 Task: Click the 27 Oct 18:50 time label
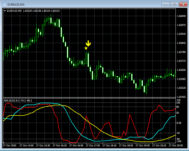[x=126, y=146]
